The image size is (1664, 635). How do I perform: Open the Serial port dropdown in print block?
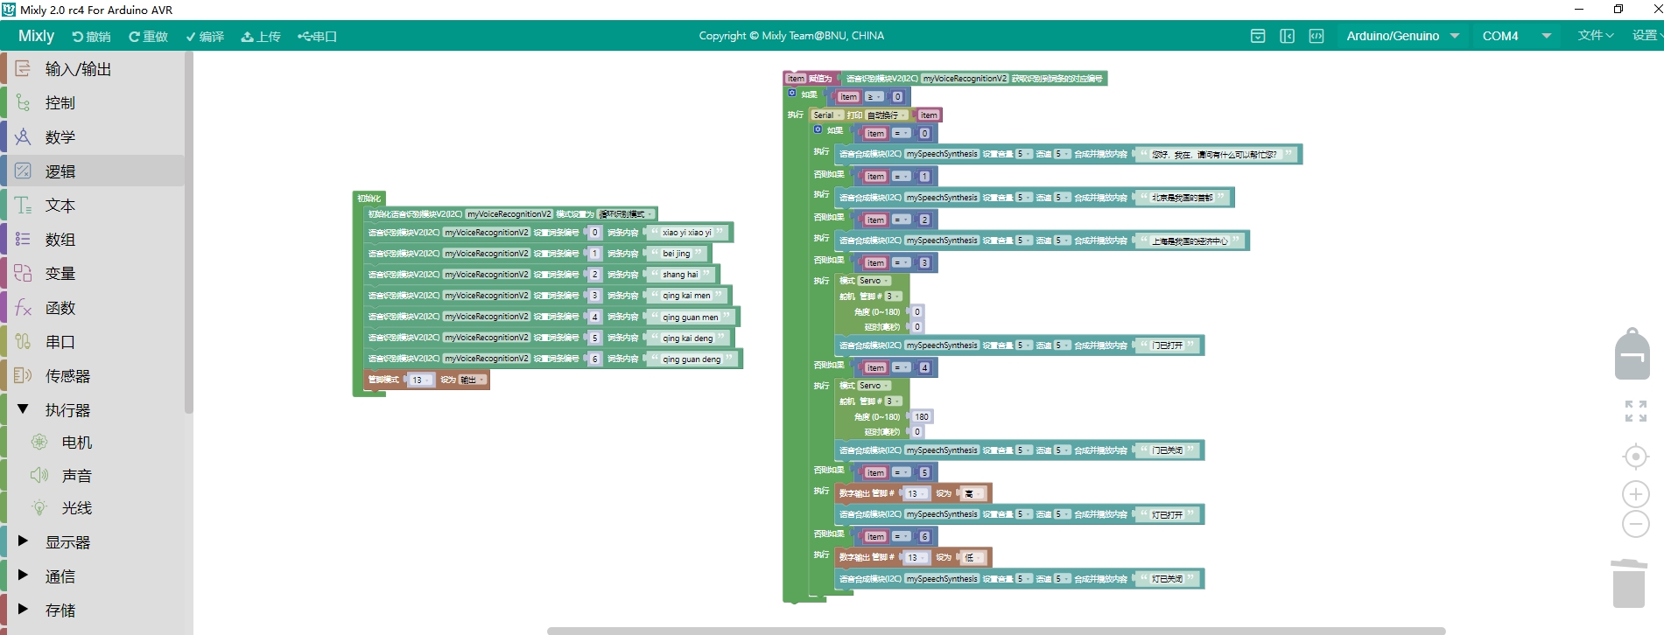coord(827,115)
